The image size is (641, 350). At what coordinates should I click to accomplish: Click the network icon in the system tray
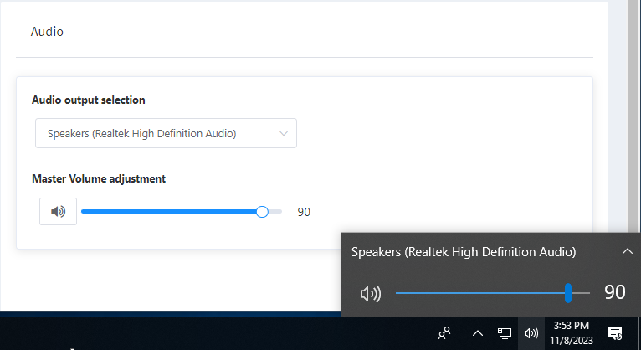coord(505,333)
